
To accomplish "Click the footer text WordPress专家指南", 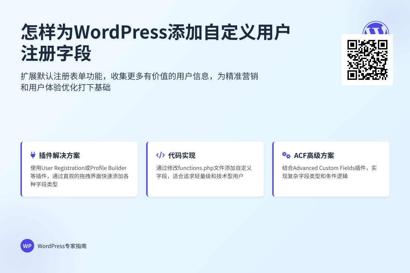I will click(62, 246).
